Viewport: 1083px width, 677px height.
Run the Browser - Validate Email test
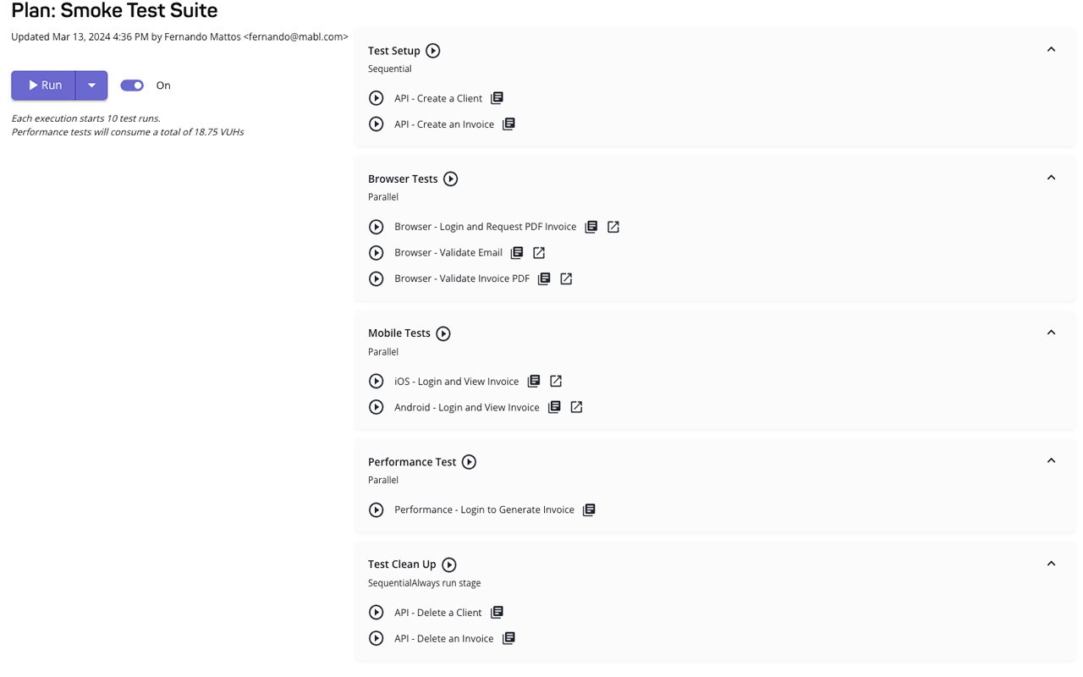376,252
